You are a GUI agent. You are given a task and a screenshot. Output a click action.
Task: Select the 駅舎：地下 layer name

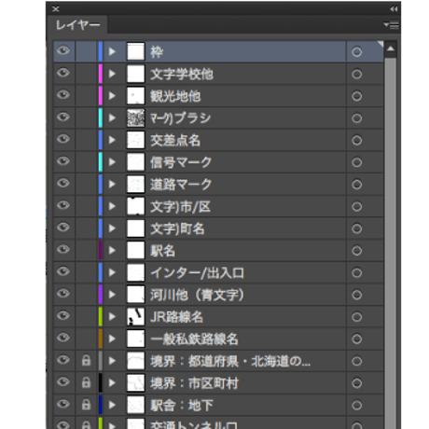click(x=182, y=406)
